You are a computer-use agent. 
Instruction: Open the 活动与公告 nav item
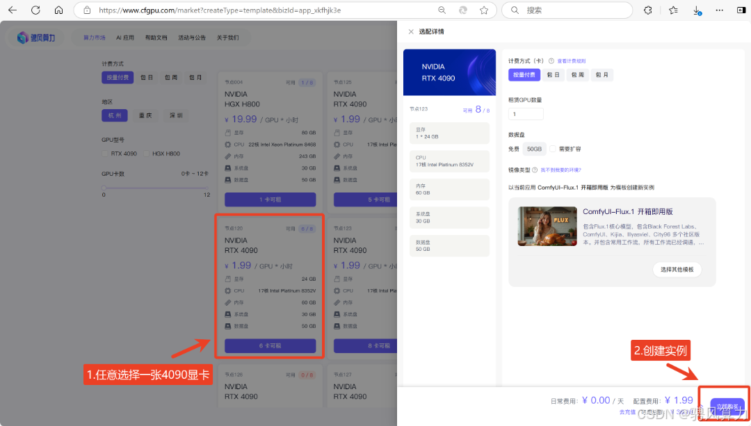pos(192,38)
